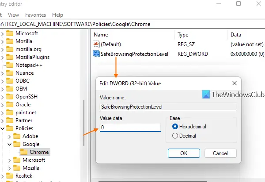
Task: Select the Chrome tree item label
Action: [x=39, y=152]
